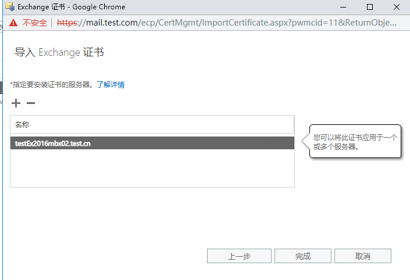Click the 不安全 security label

34,23
